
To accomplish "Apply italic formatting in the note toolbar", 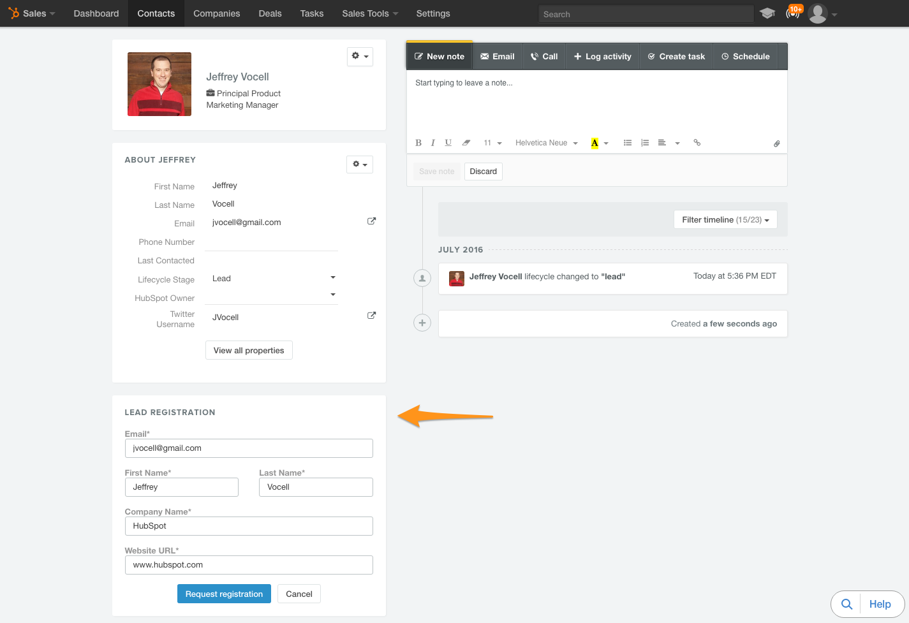I will click(x=433, y=142).
